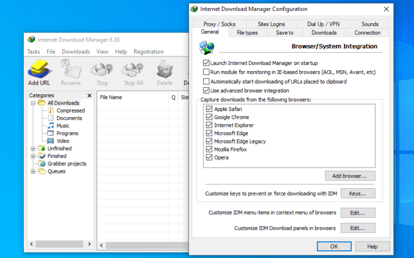Switch to the Proxy / Socks tab
Screen dimensions: 414x258
click(219, 24)
